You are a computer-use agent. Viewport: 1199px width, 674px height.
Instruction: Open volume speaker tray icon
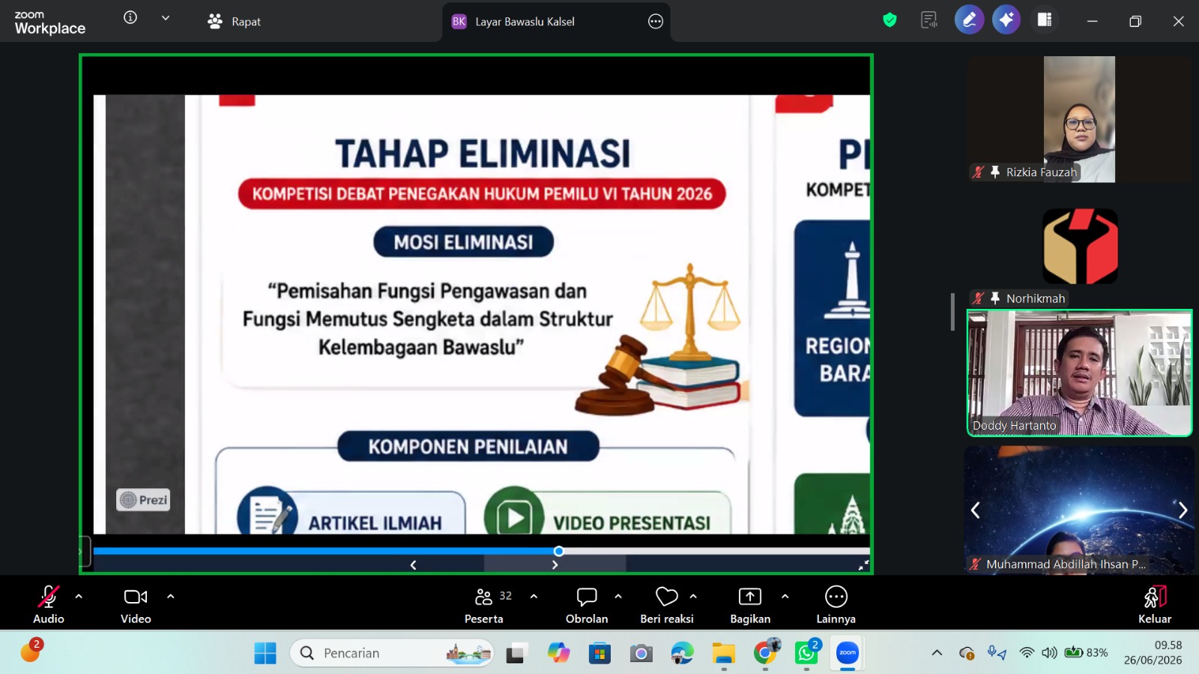point(1049,653)
